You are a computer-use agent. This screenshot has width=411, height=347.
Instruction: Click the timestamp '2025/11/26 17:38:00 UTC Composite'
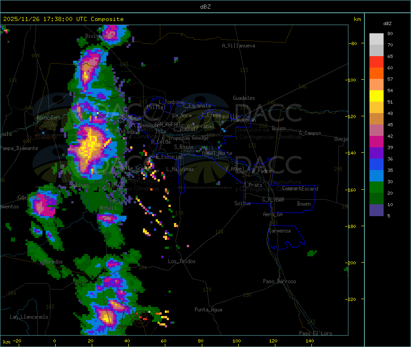pyautogui.click(x=63, y=19)
